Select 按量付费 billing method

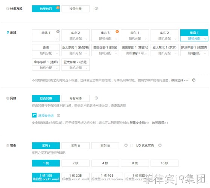pos(76,9)
